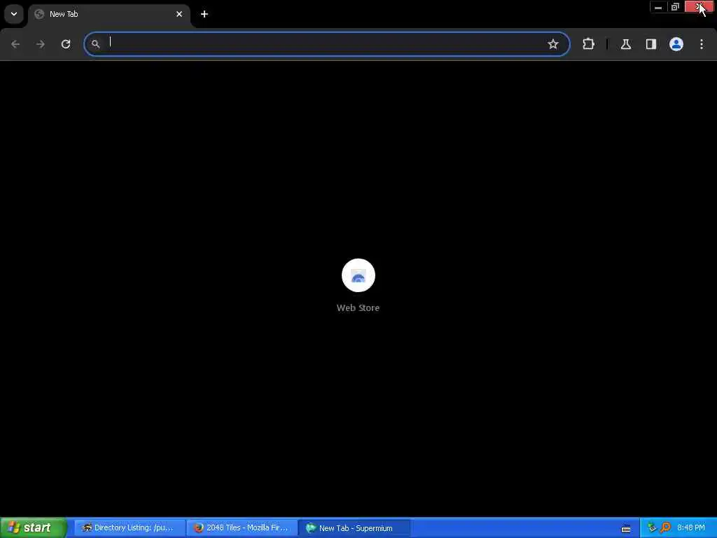Toggle the side panel icon

click(x=651, y=44)
